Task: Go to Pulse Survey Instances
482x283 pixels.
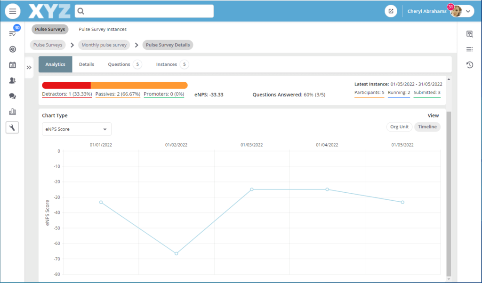Action: (x=103, y=29)
